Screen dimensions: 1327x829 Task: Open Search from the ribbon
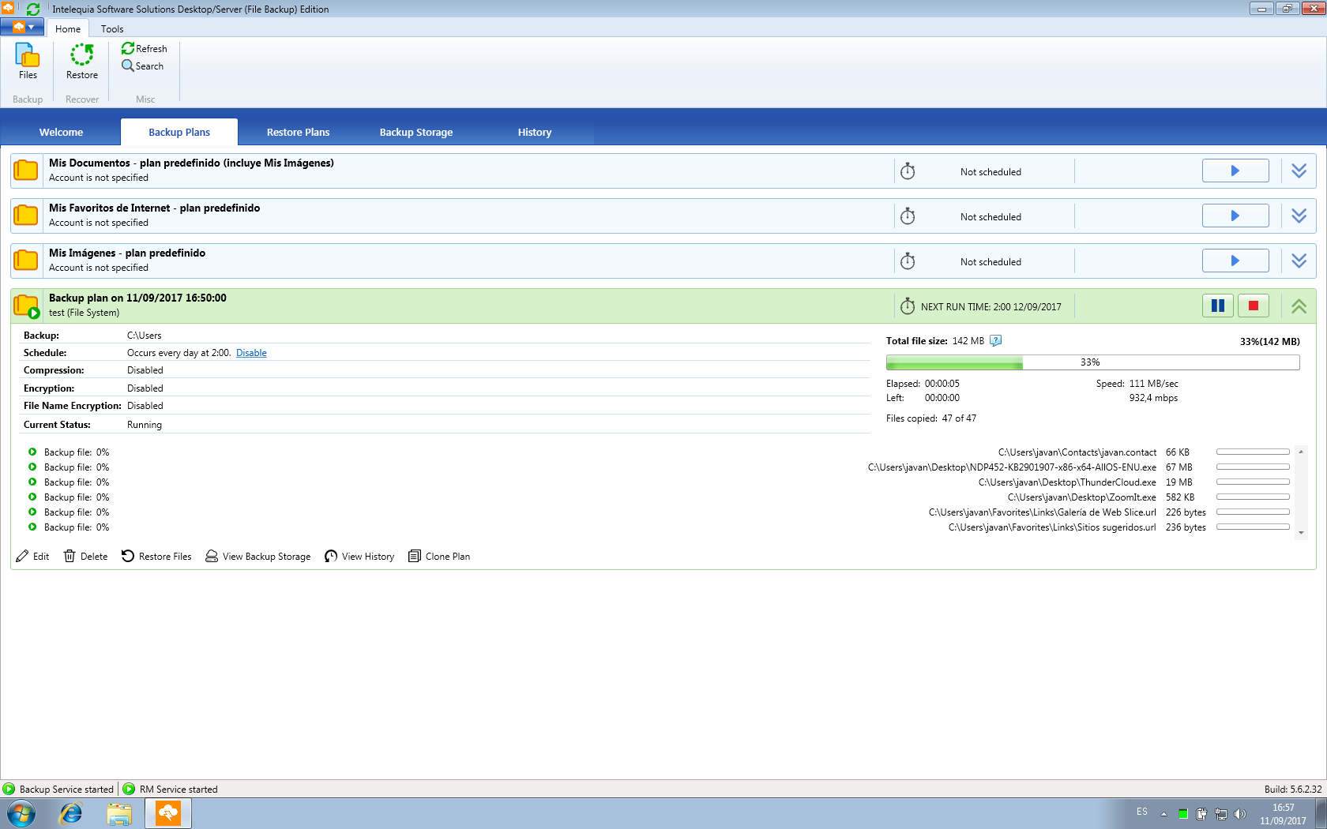[x=143, y=66]
